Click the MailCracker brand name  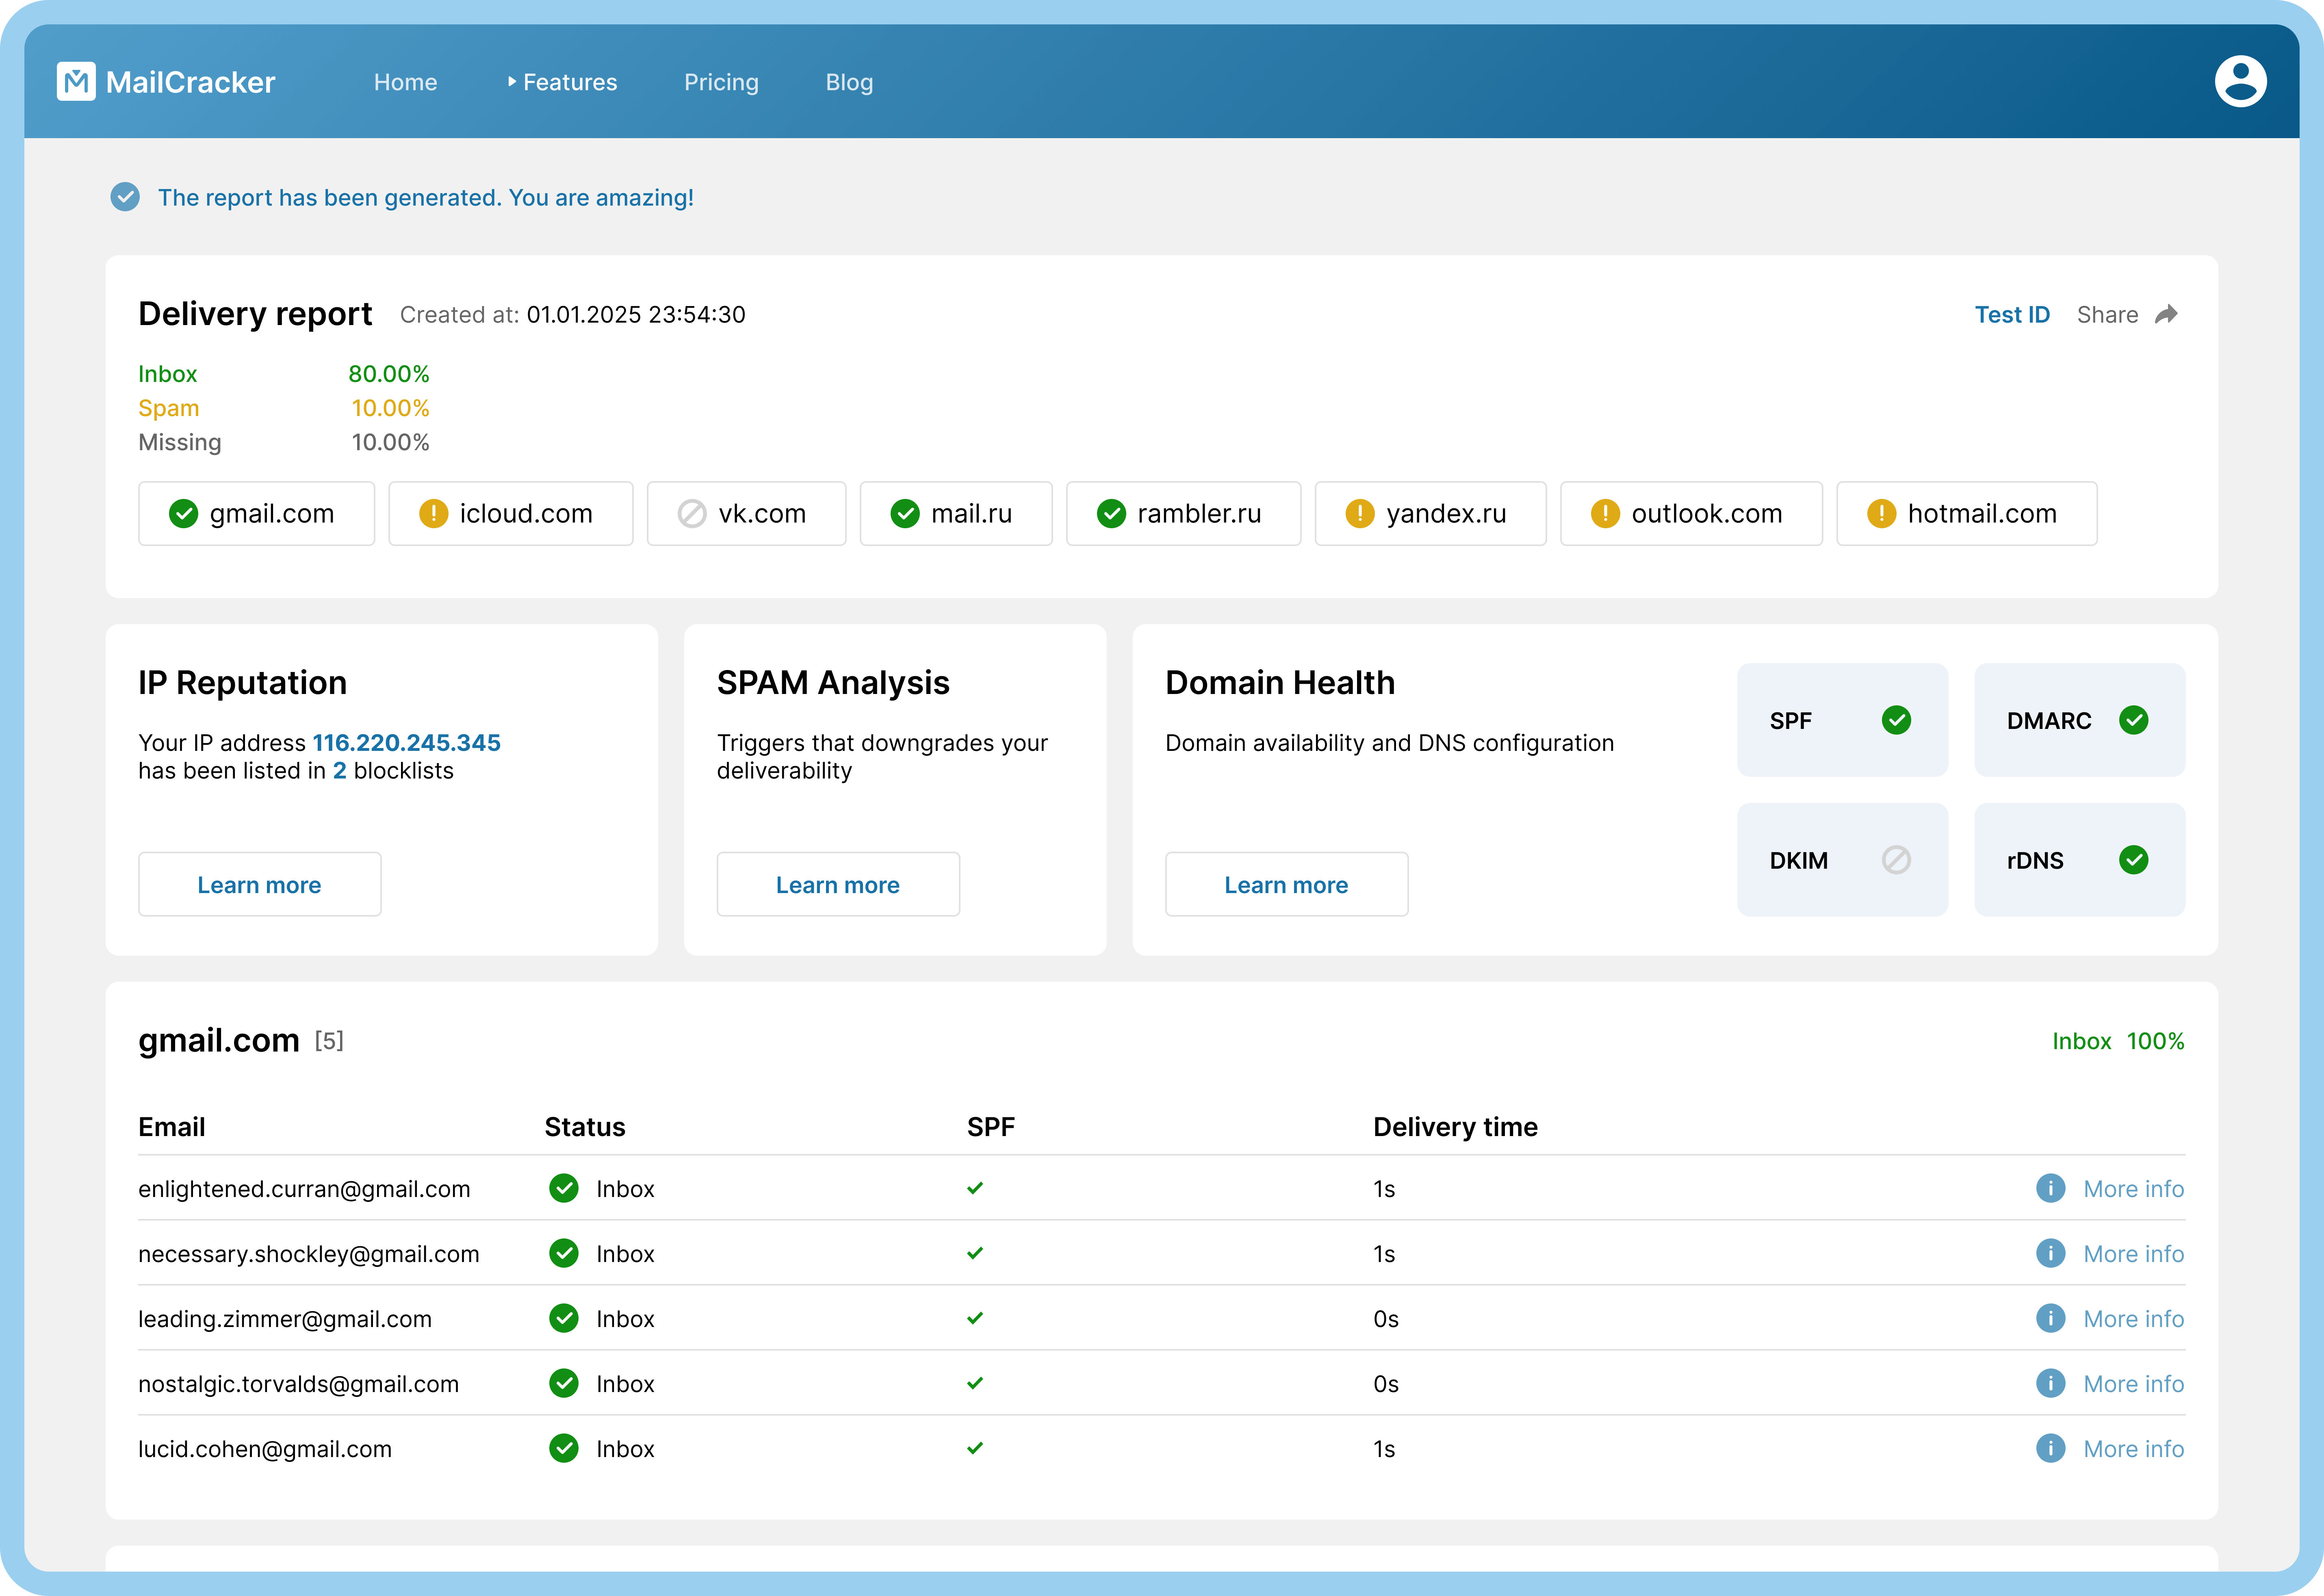[x=190, y=82]
